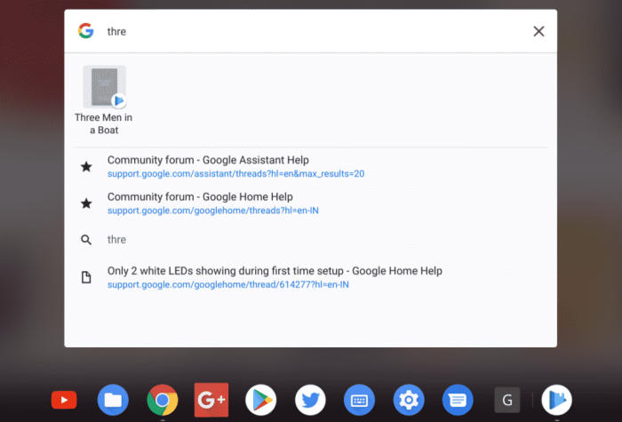Clear the search with the X button
Viewport: 622px width, 422px height.
tap(538, 31)
